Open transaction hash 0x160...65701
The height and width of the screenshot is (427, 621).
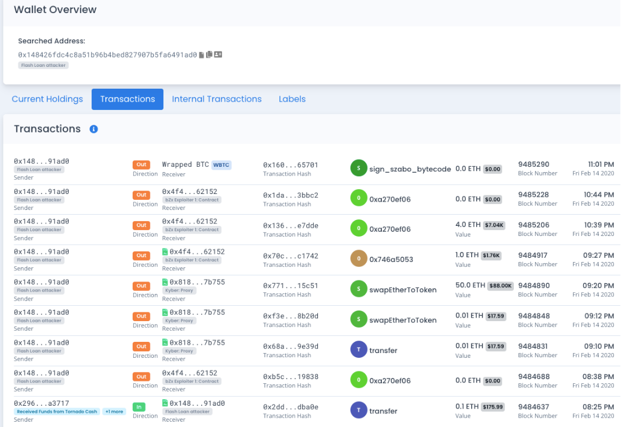(291, 165)
